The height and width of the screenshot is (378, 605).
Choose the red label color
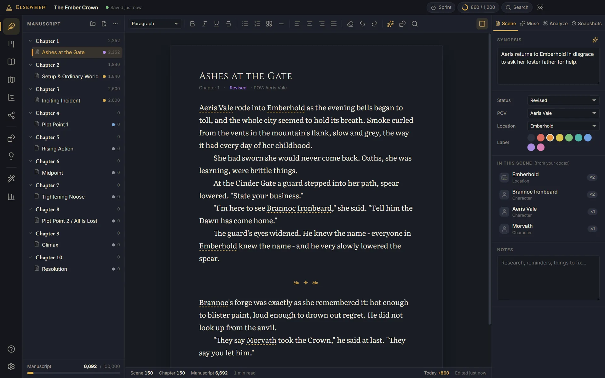[541, 138]
